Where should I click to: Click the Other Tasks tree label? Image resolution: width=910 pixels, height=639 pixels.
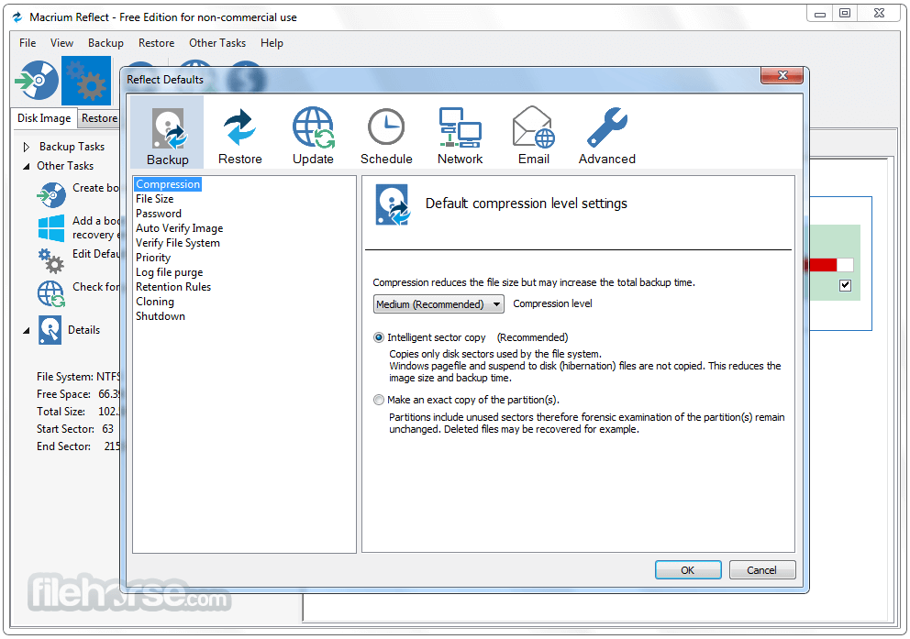pyautogui.click(x=65, y=166)
